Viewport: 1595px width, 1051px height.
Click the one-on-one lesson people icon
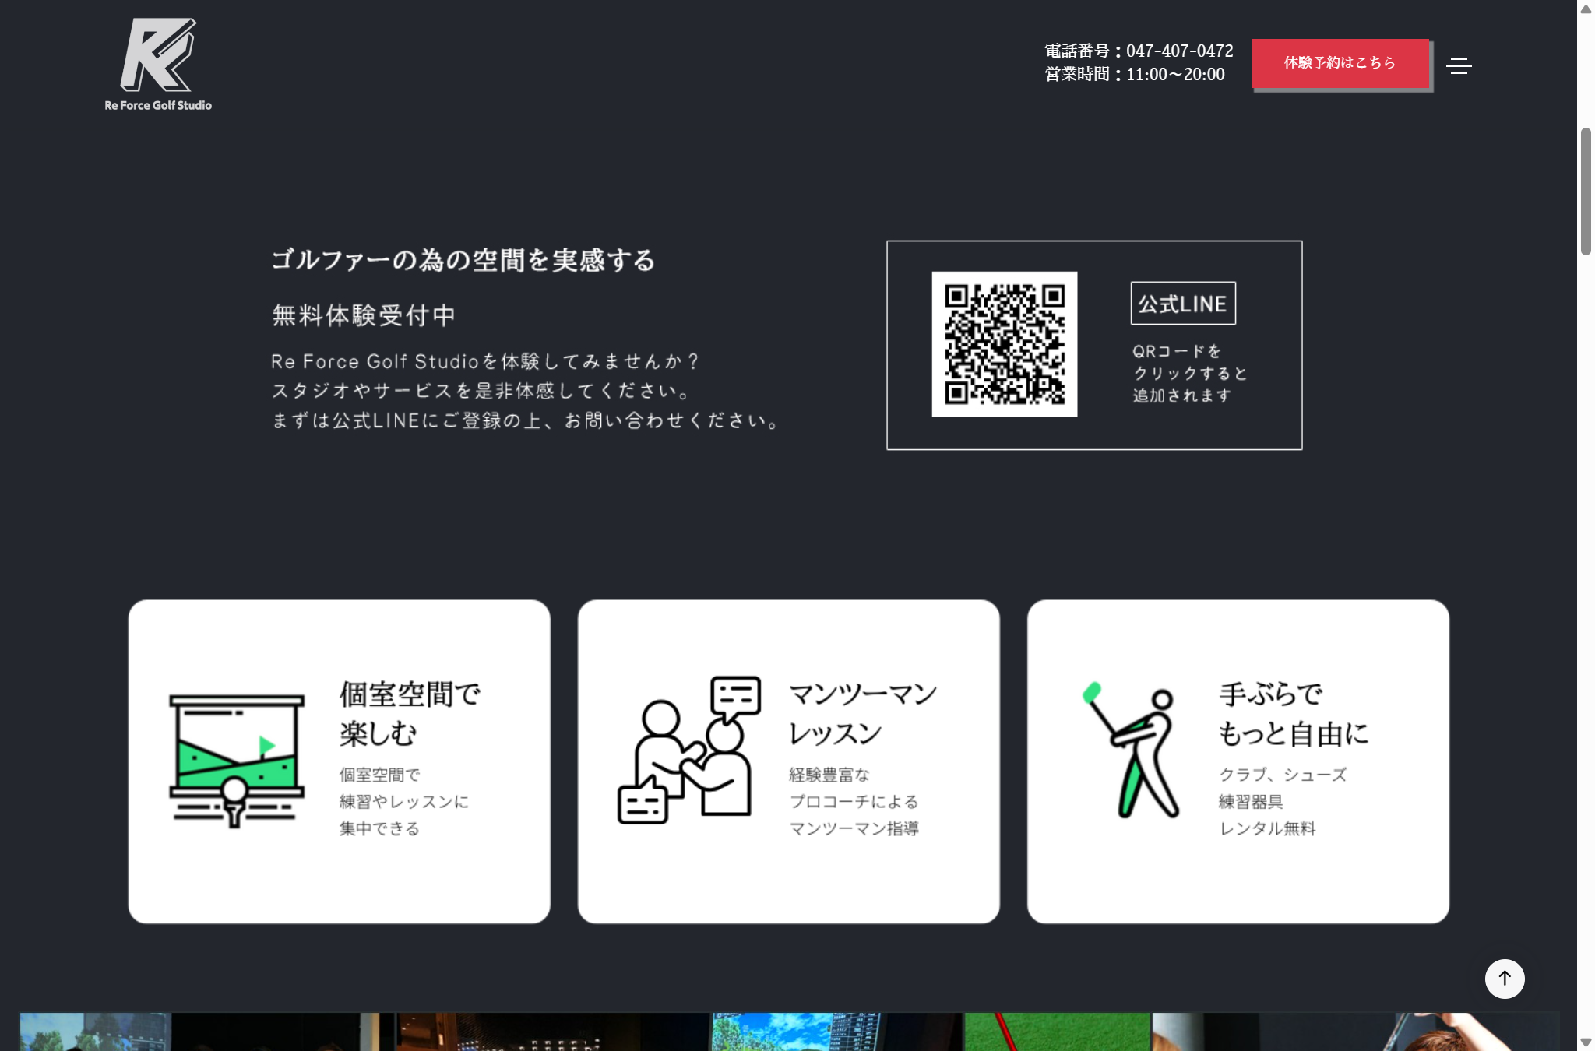[689, 750]
